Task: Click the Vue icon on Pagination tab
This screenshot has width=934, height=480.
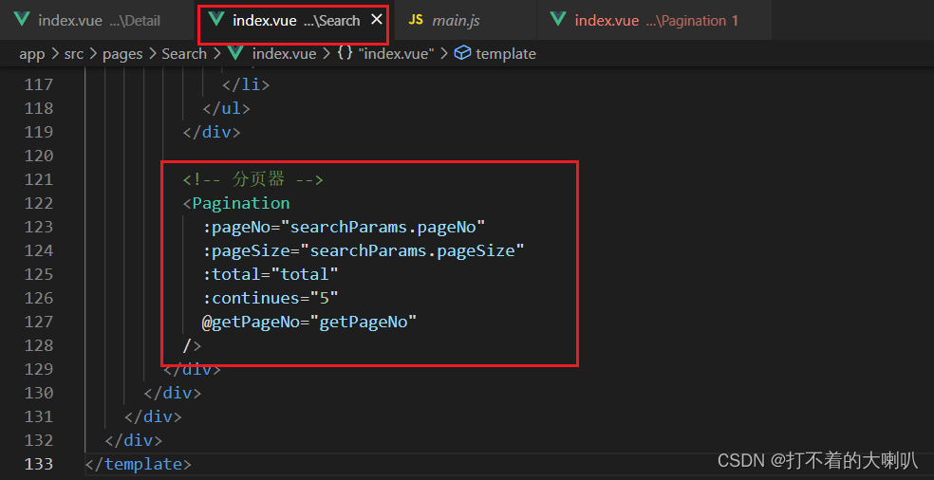Action: 558,20
